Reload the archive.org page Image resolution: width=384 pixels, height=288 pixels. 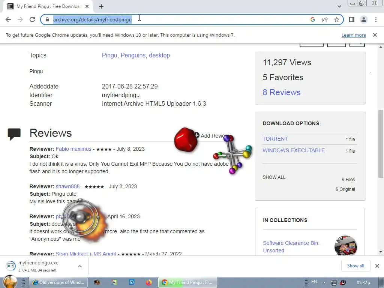click(x=32, y=19)
